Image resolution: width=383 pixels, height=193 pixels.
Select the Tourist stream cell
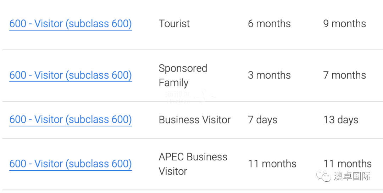(x=174, y=24)
